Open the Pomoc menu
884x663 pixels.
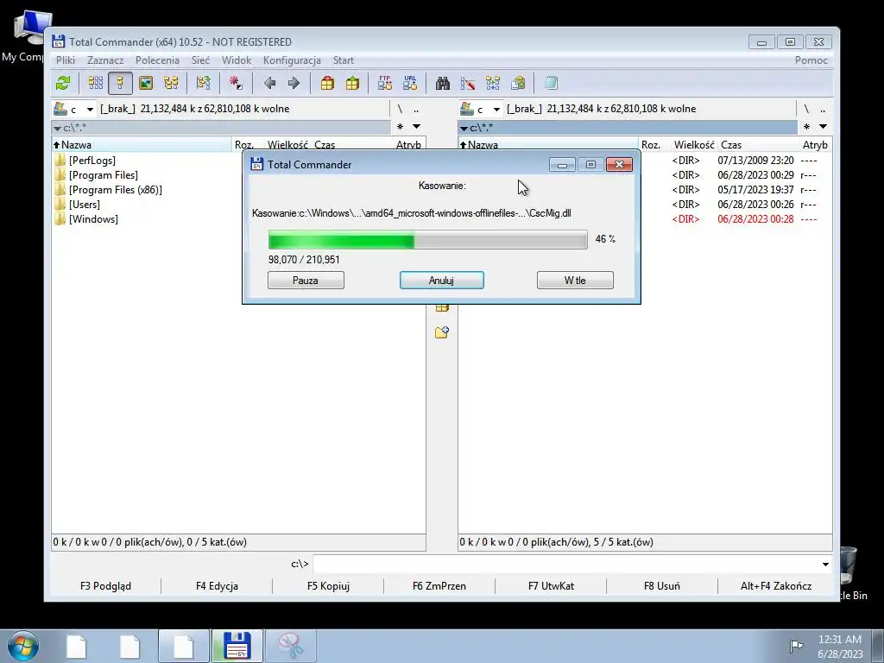point(811,60)
